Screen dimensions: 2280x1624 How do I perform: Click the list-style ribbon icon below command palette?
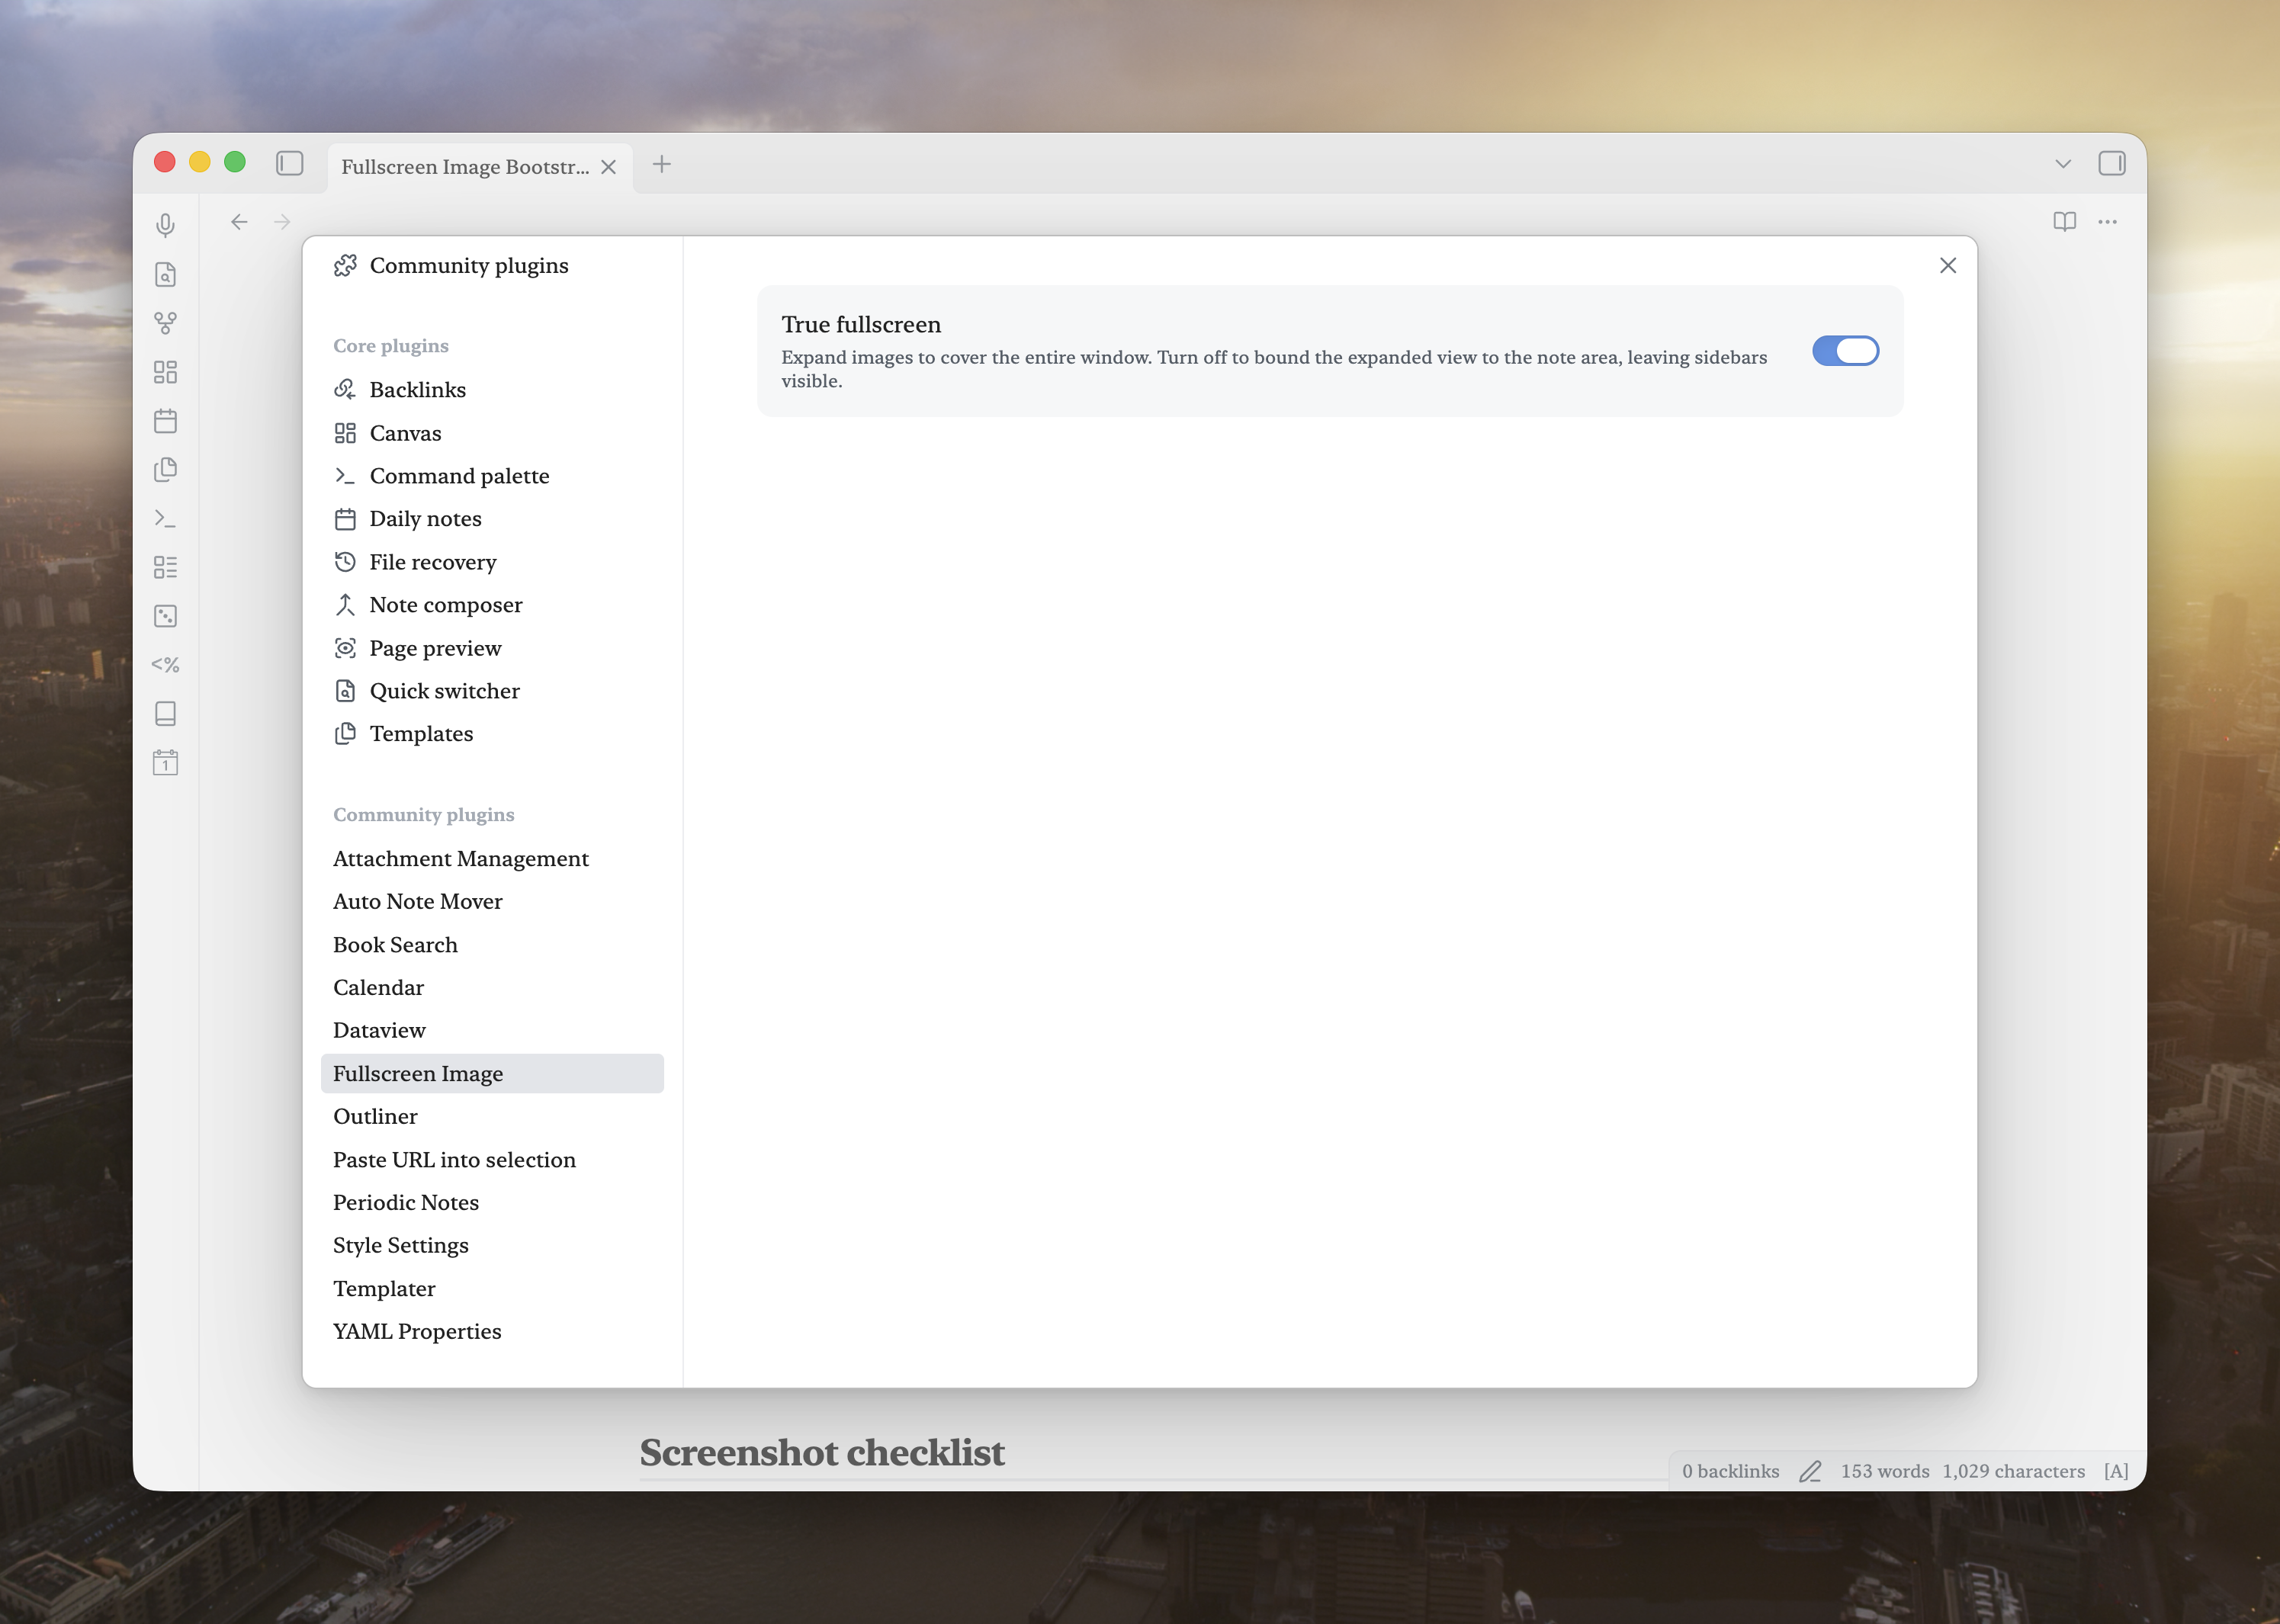pos(166,567)
